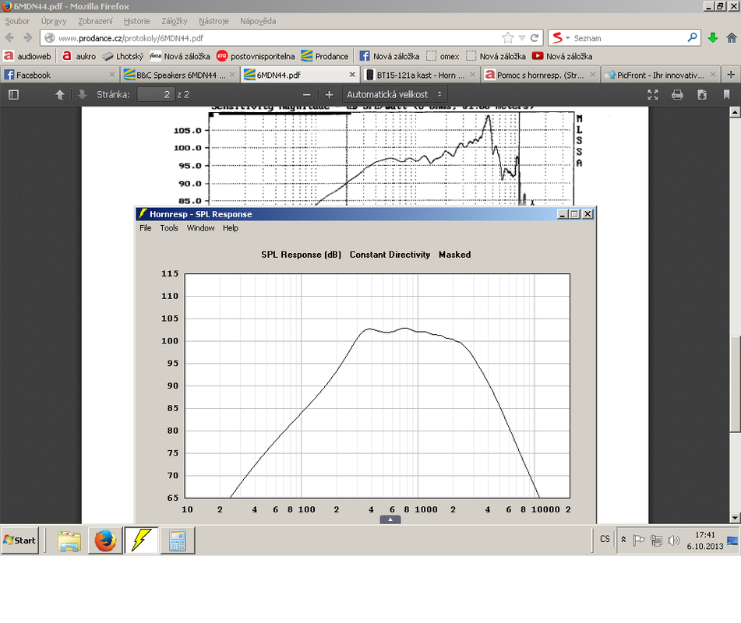Open the Firefox downloads arrow
Screen dimensions: 741x623
tap(713, 38)
